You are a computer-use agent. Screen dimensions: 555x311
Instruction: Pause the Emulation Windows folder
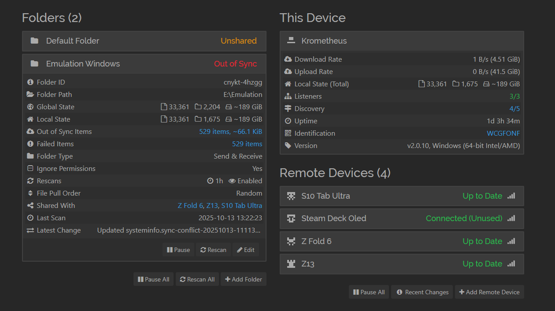click(178, 250)
